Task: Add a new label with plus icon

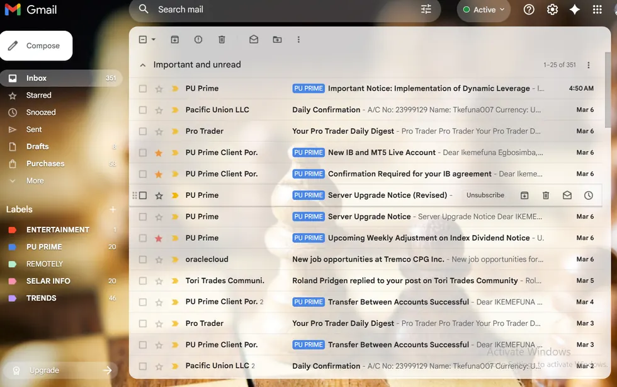Action: (x=113, y=209)
